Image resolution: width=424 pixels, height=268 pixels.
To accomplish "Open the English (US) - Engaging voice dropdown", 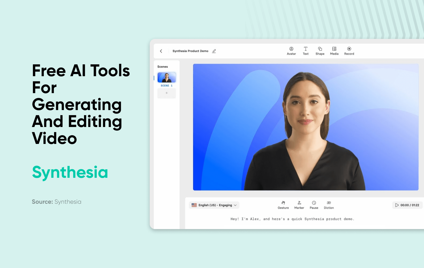I will coord(214,205).
